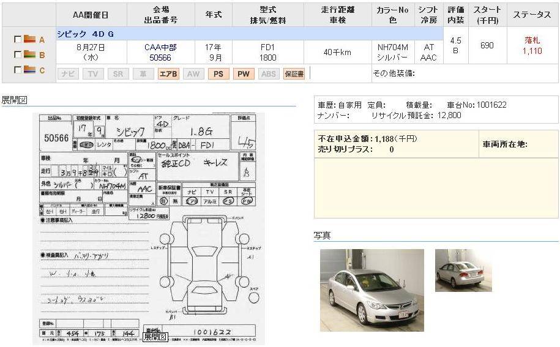Select the NH704M シルバー color cell
This screenshot has height=347, width=560.
tap(392, 52)
